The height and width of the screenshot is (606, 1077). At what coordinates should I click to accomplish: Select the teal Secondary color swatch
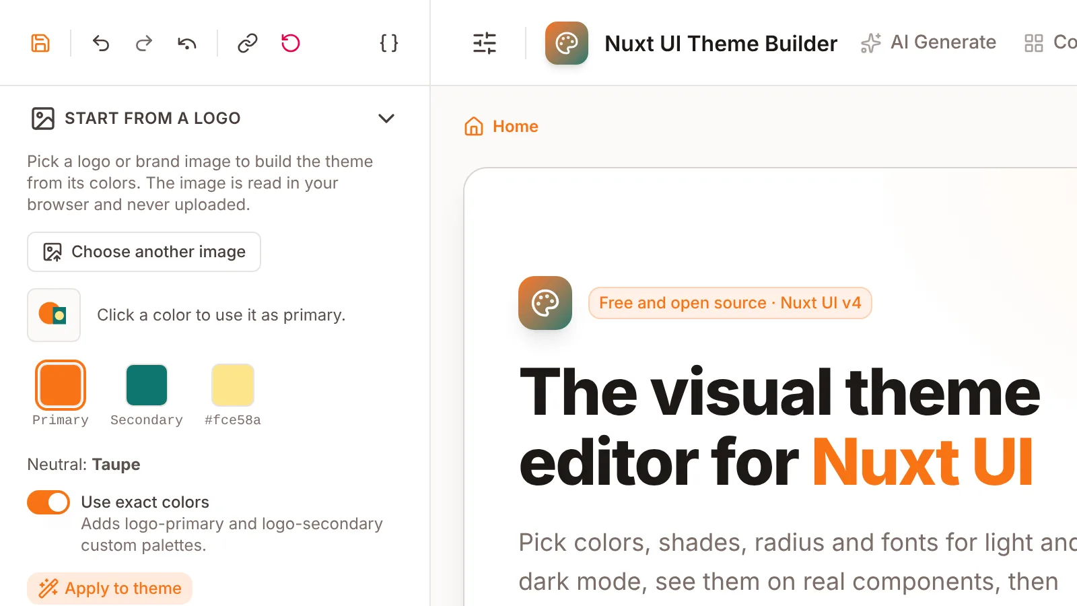click(x=147, y=385)
